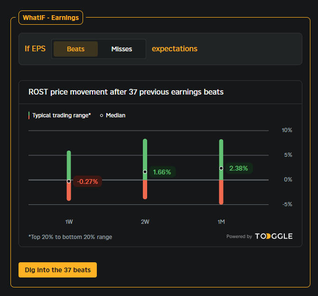Click the expectations label
This screenshot has height=296, width=318.
(175, 49)
